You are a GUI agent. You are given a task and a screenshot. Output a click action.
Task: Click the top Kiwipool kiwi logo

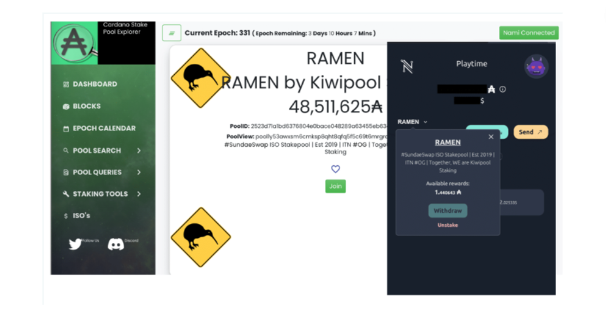(x=201, y=78)
